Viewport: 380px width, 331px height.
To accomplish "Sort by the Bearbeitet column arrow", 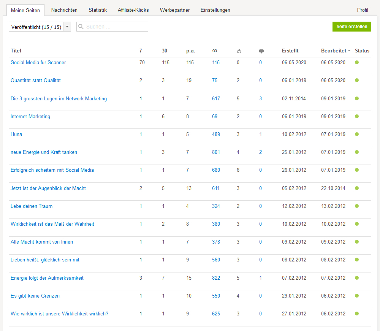I will pos(349,51).
